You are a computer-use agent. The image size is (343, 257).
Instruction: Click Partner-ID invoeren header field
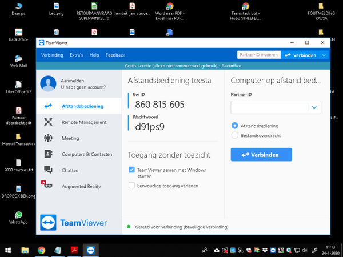tap(259, 55)
